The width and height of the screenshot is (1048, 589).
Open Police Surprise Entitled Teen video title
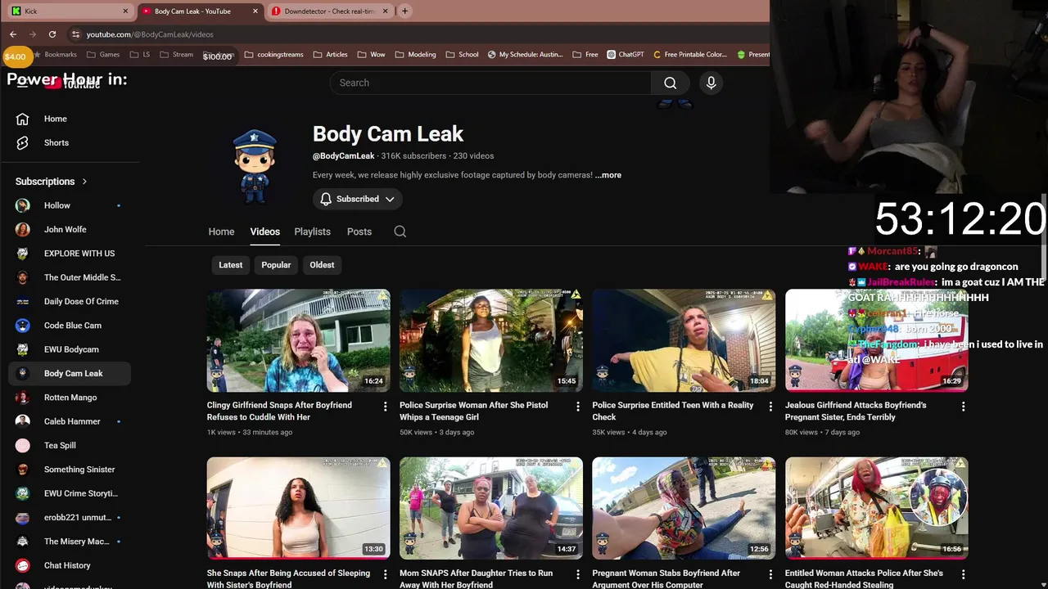[x=673, y=411]
